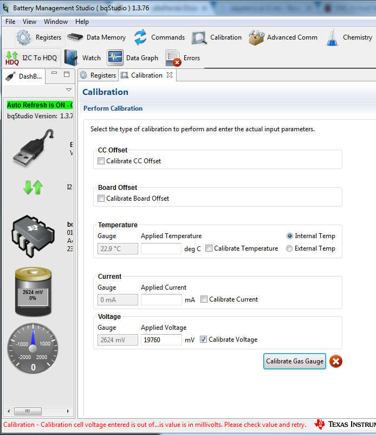Viewport: 376px width, 435px height.
Task: Open the View menu
Action: [x=29, y=22]
